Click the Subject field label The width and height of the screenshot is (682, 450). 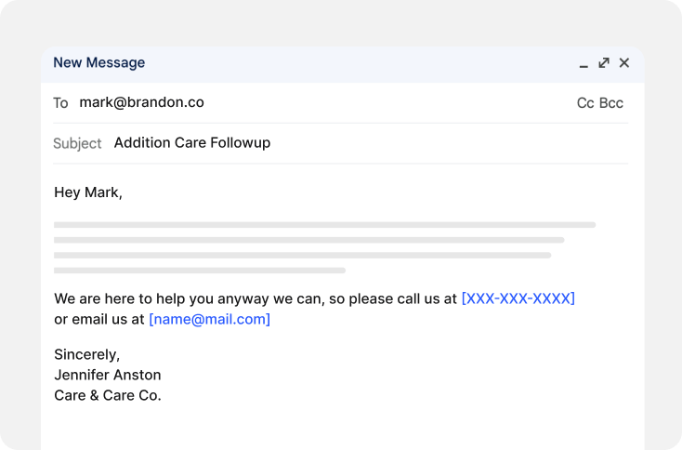point(77,143)
